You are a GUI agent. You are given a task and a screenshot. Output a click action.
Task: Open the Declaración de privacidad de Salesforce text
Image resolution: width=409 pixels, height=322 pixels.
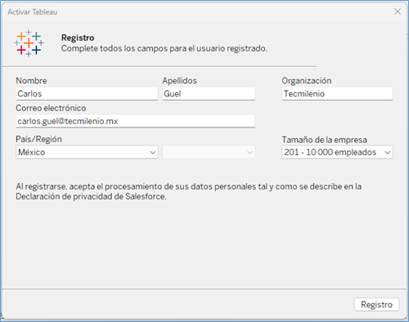[x=91, y=196]
